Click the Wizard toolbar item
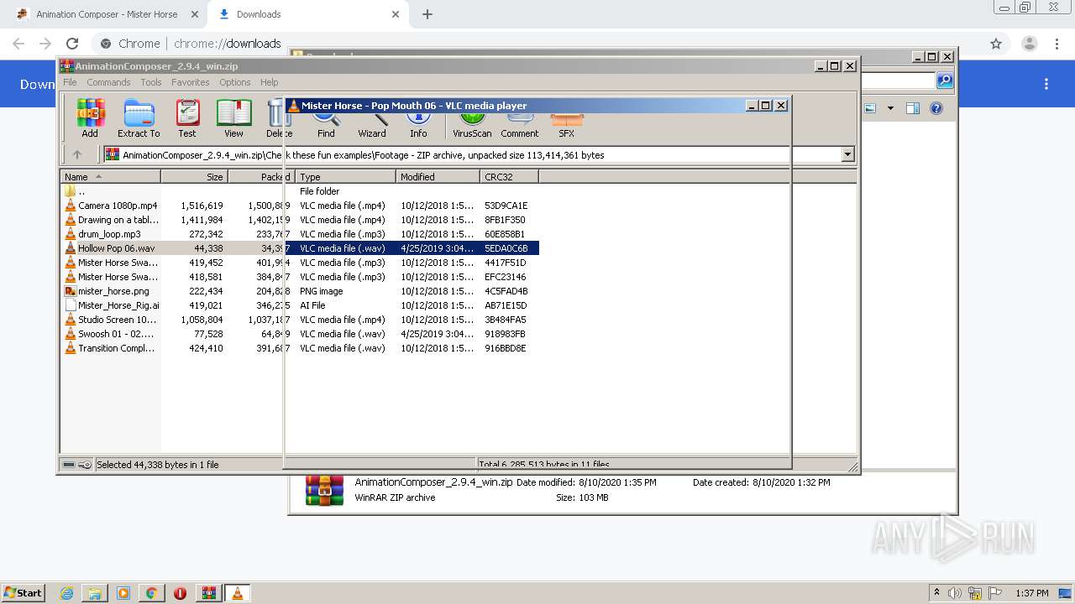This screenshot has height=604, width=1075. click(372, 127)
